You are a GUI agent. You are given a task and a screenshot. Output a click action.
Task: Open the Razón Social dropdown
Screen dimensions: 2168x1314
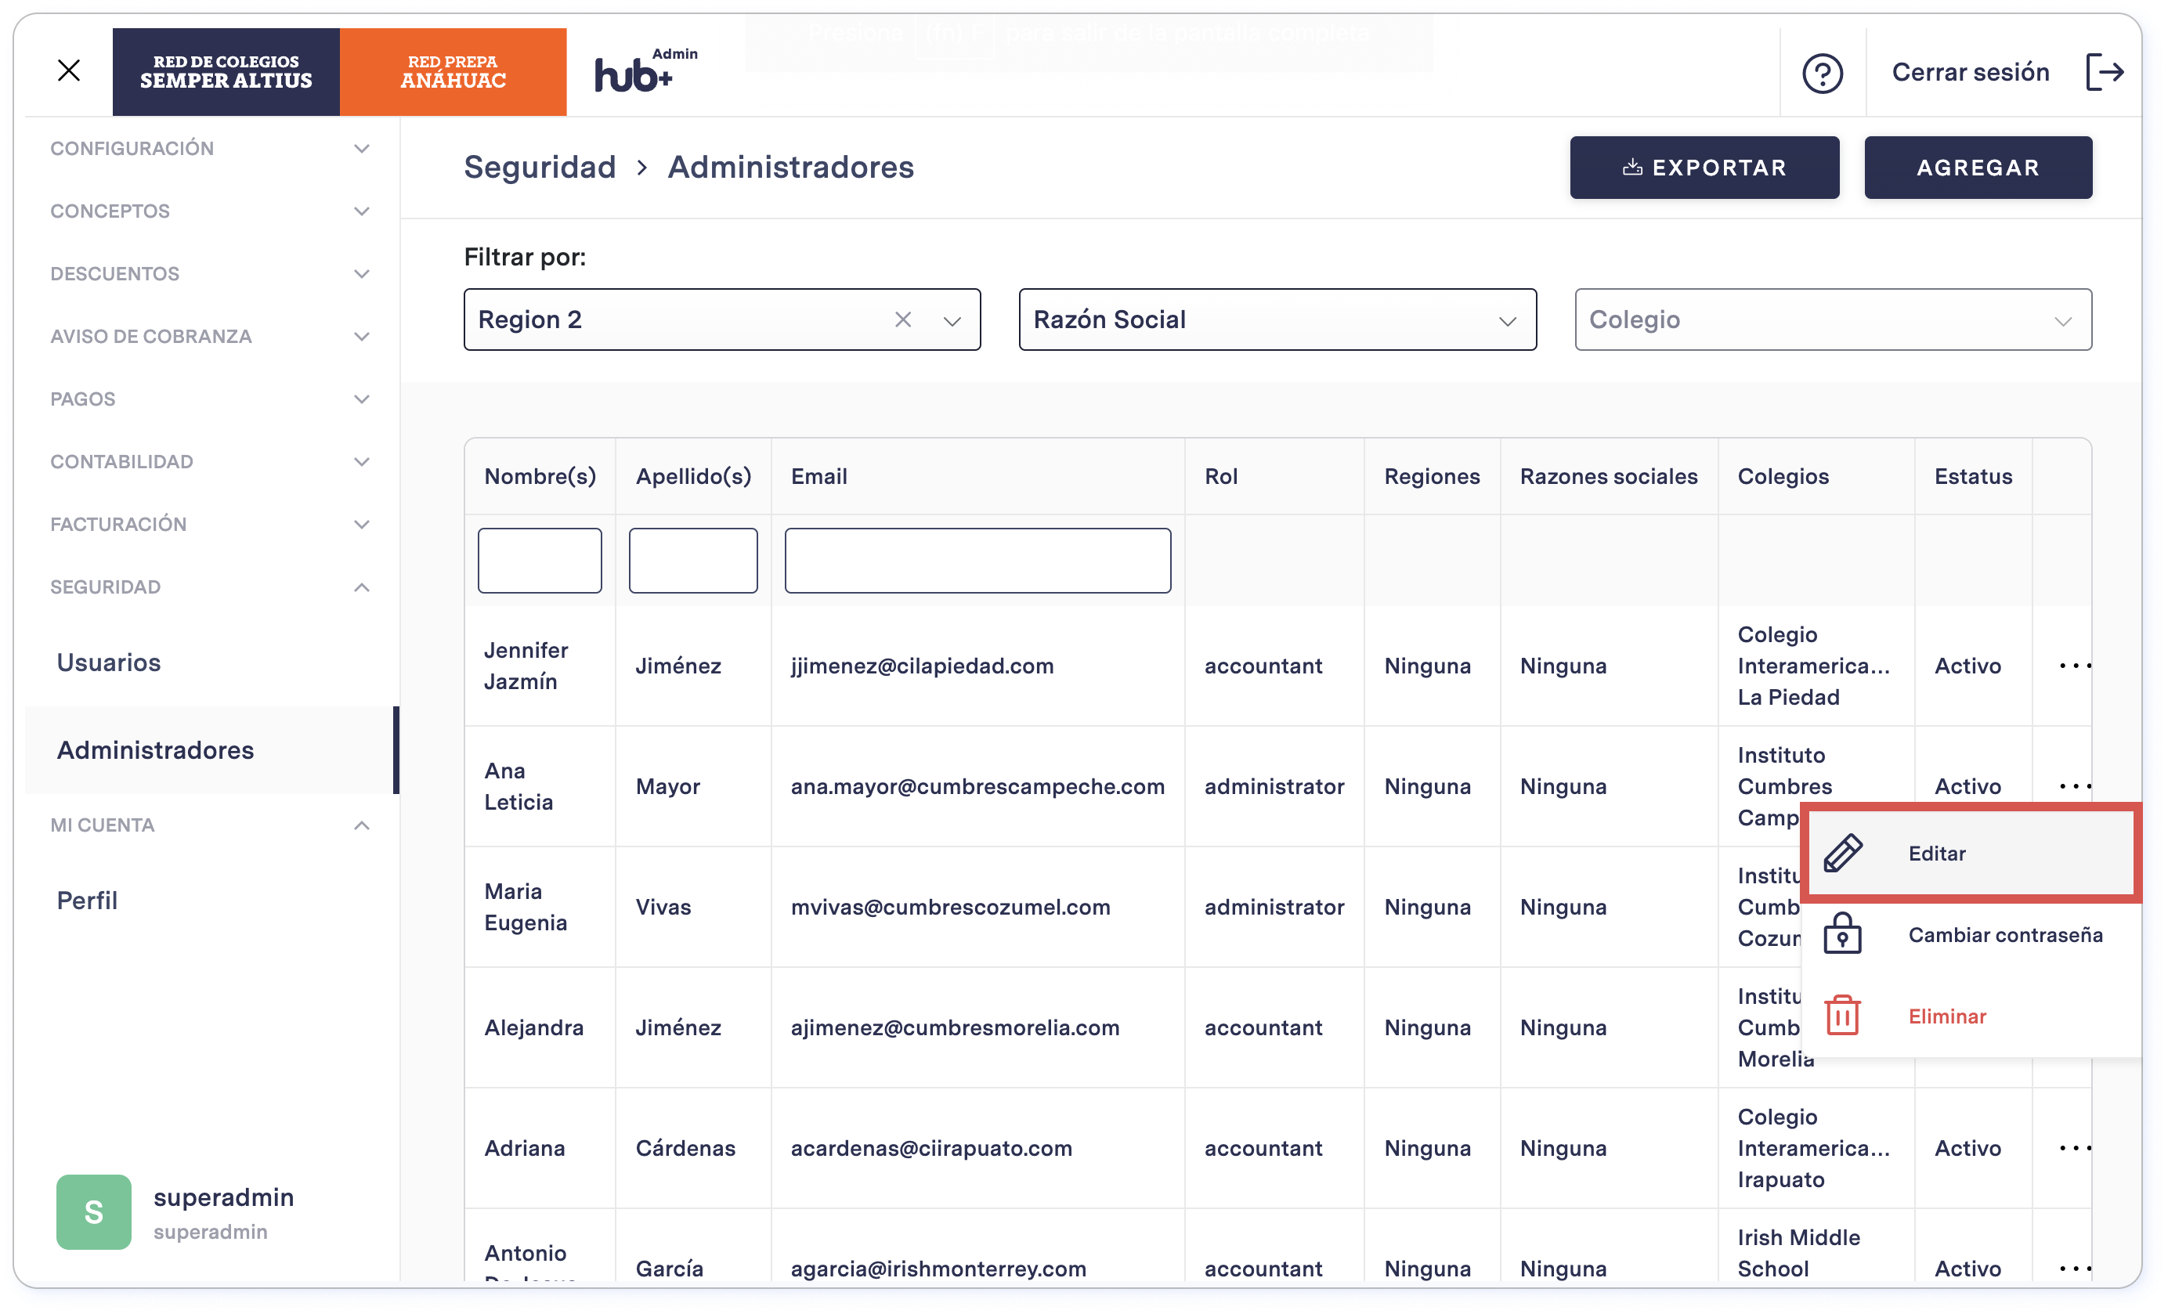1277,319
